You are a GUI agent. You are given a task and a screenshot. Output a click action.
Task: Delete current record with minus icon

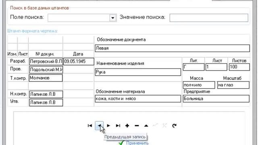coord(137,126)
